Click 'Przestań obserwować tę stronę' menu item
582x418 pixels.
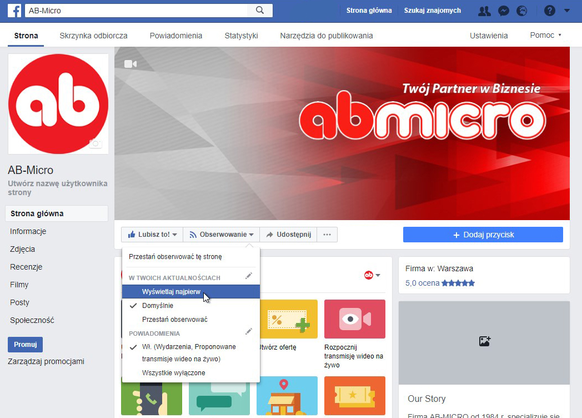point(175,257)
